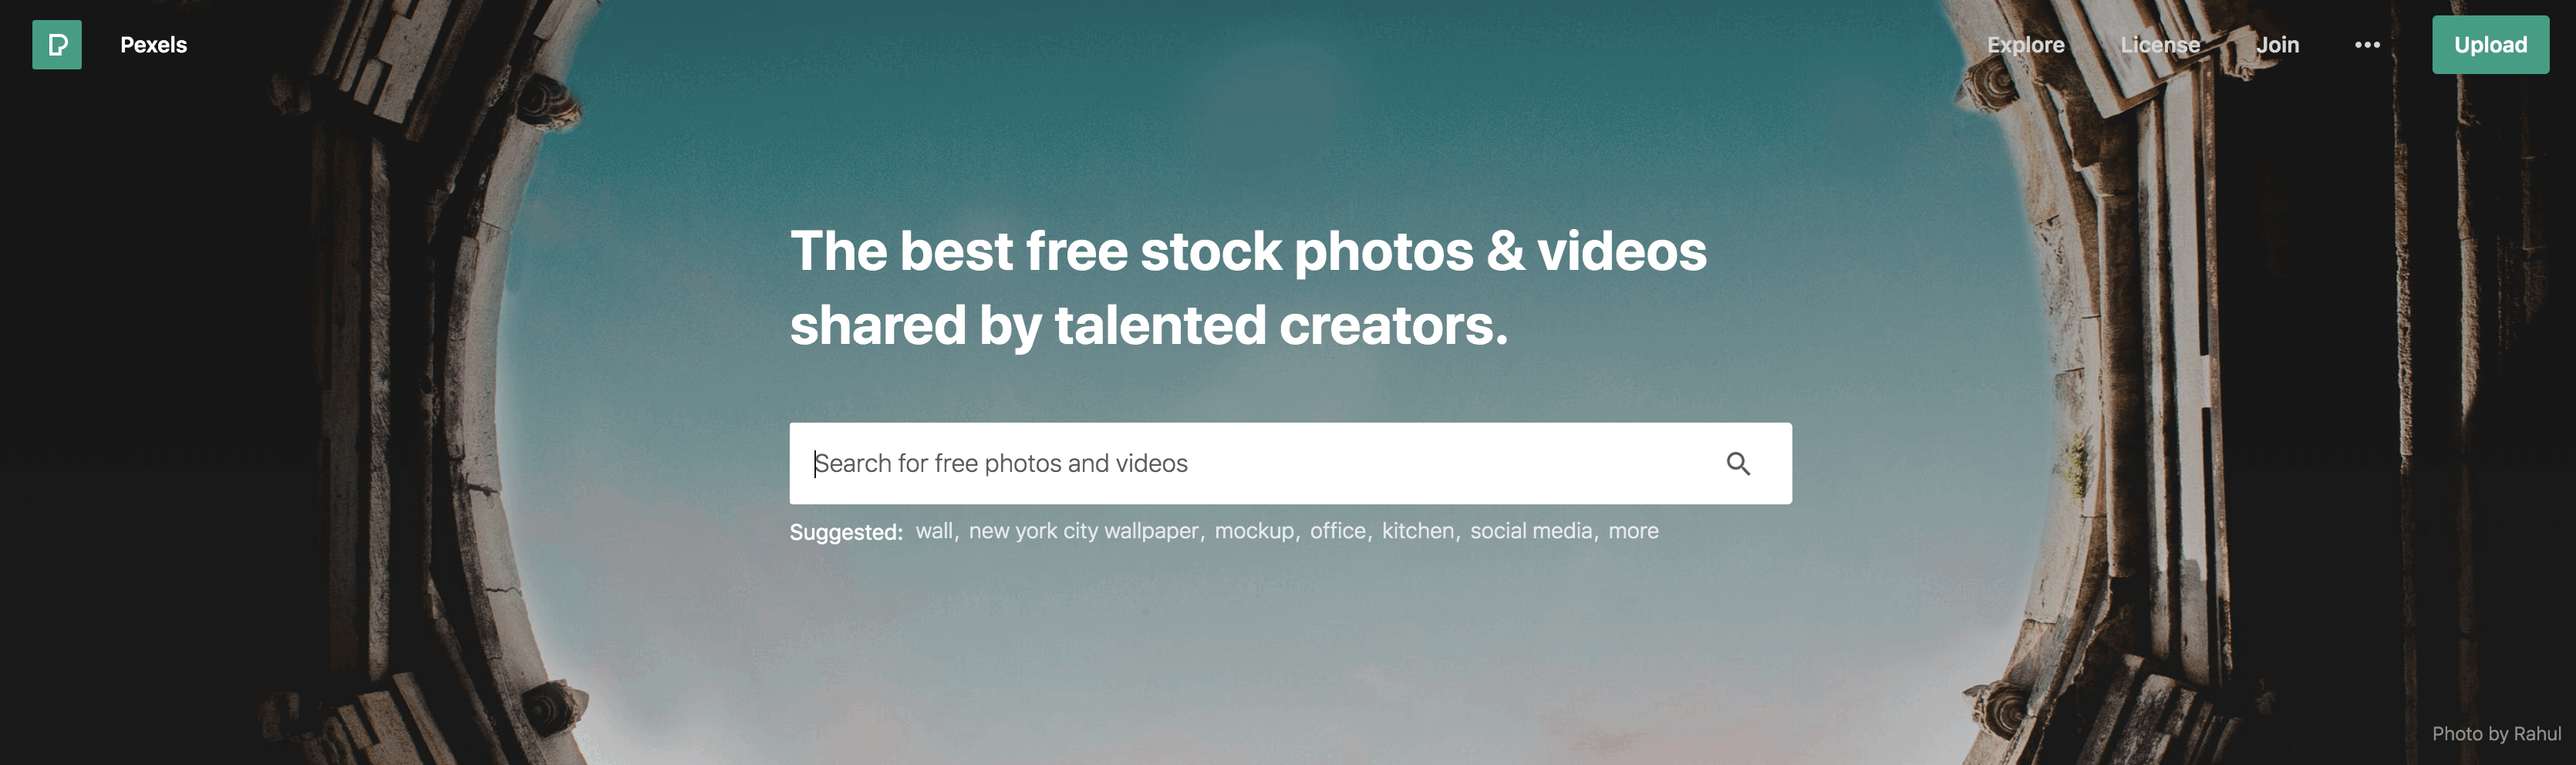This screenshot has width=2576, height=765.
Task: Show more suggested searches
Action: (1633, 531)
